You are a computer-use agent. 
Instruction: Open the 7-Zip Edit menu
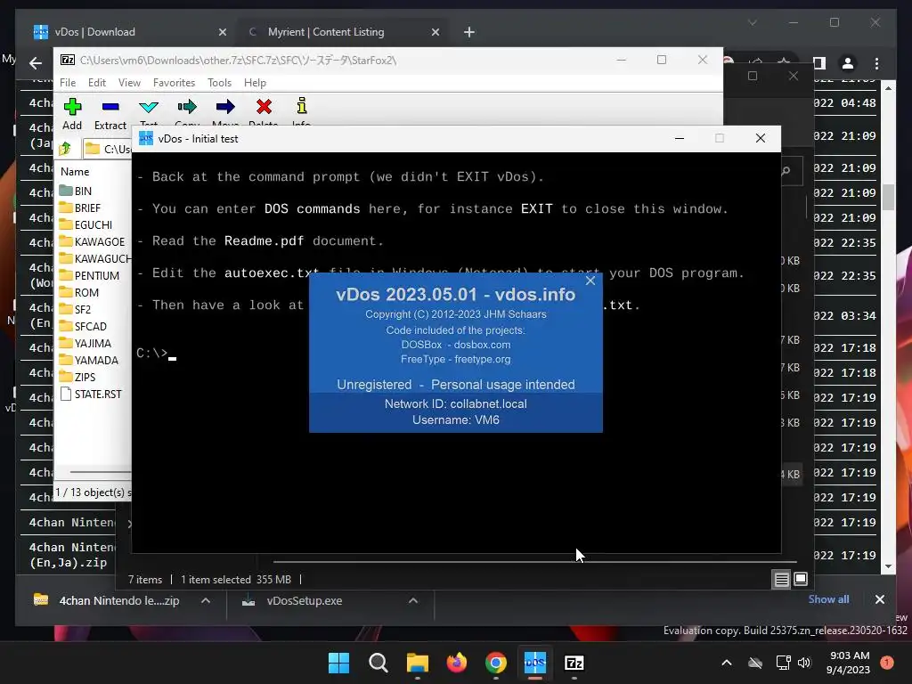[96, 83]
